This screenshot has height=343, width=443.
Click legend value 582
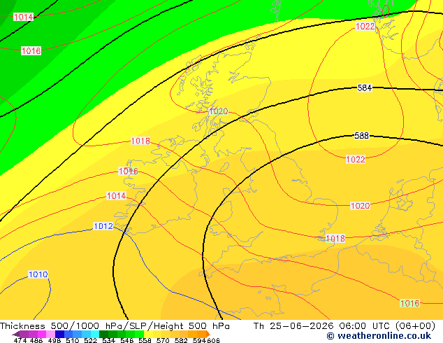click(x=181, y=340)
